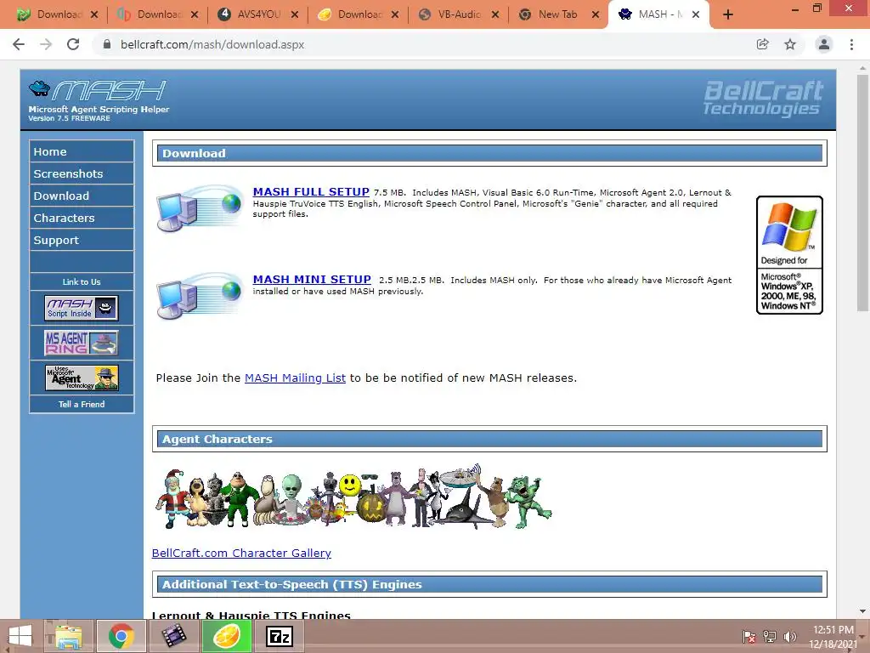
Task: Open a new tab with the plus button
Action: coord(728,14)
